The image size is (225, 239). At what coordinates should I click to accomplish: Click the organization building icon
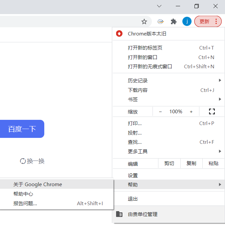(119, 214)
